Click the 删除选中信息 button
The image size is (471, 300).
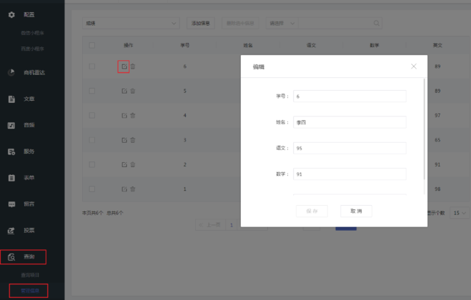240,23
